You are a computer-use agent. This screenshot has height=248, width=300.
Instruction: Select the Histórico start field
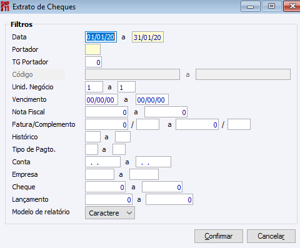point(92,137)
